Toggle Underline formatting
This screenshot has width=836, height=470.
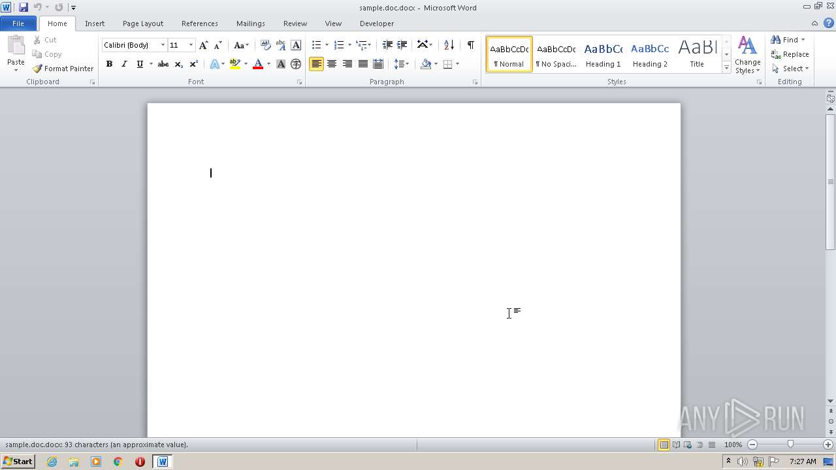coord(139,64)
